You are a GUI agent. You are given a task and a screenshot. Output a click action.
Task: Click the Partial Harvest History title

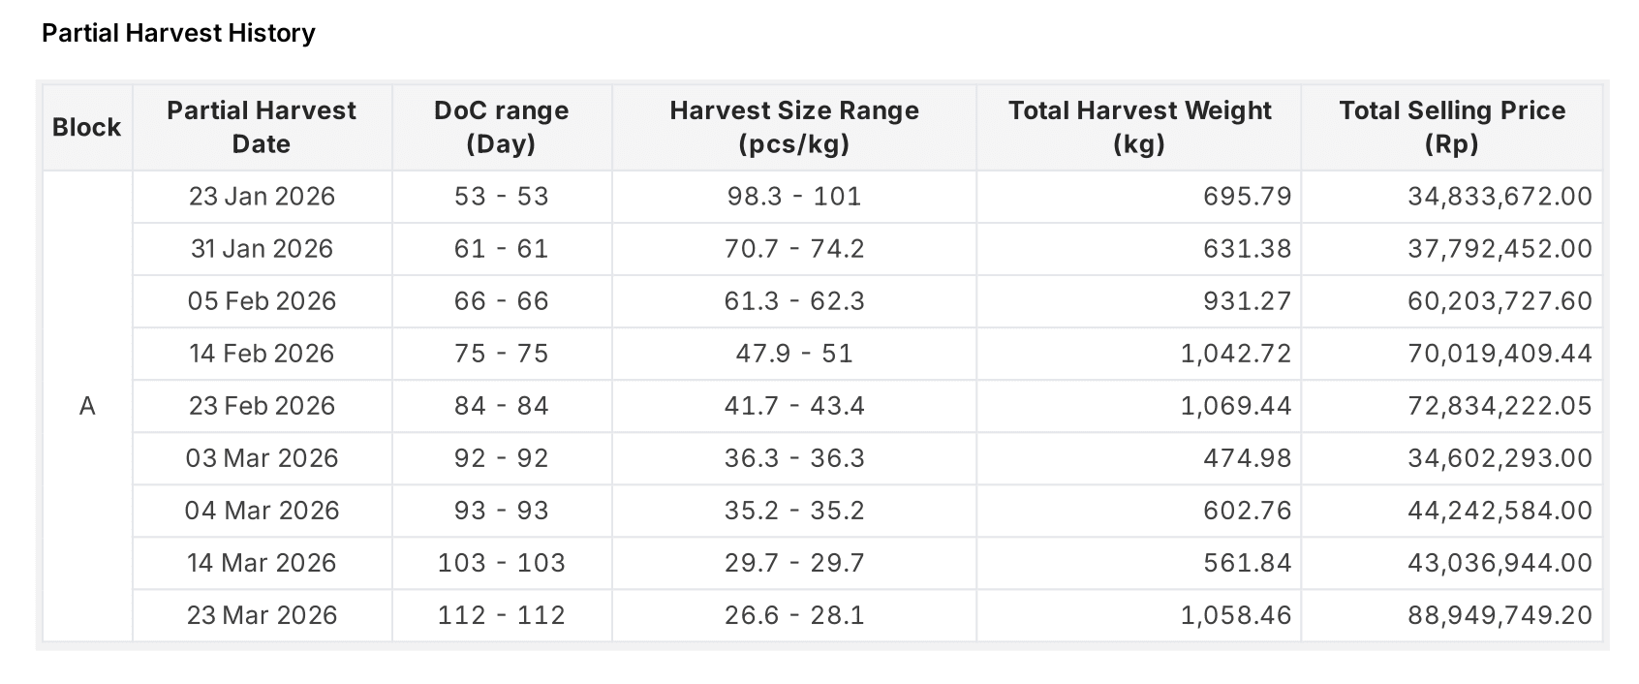[178, 34]
